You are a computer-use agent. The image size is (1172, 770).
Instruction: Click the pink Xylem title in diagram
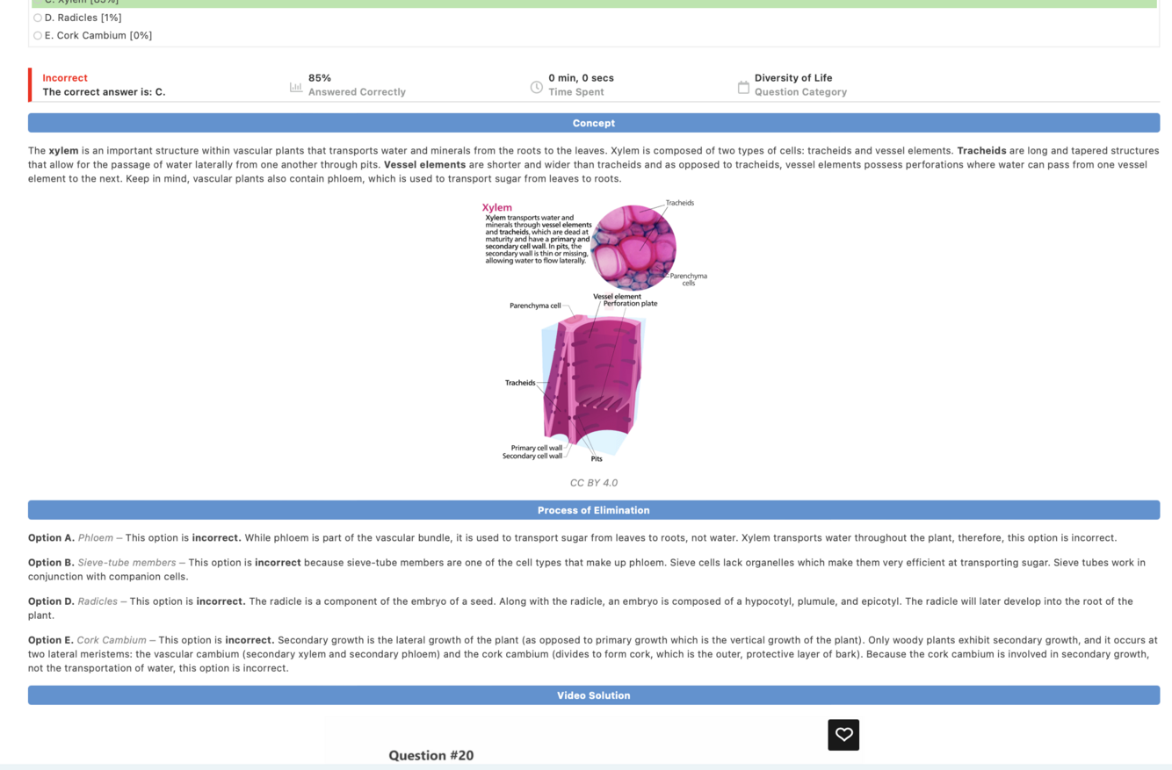pyautogui.click(x=497, y=208)
